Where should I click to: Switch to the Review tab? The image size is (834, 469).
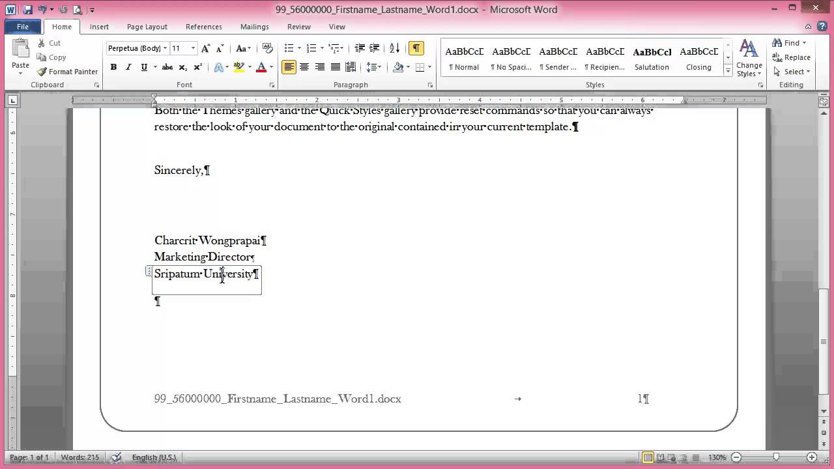click(299, 27)
